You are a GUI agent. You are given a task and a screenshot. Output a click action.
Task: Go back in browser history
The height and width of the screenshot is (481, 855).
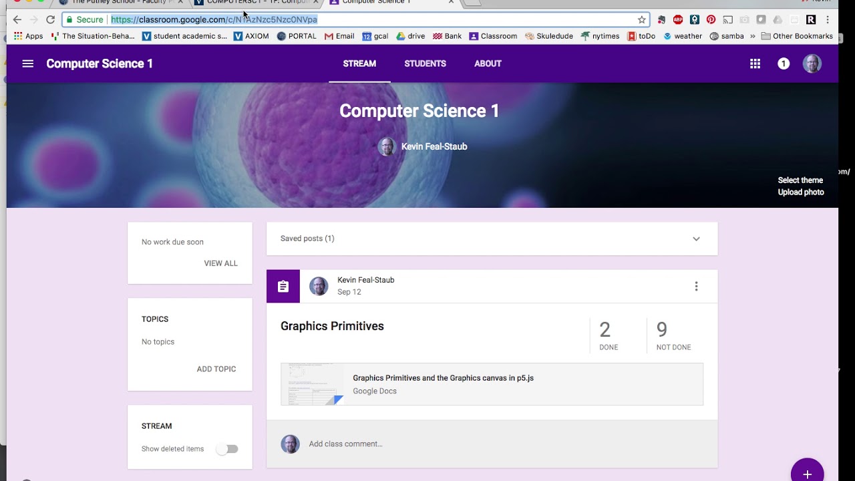17,19
